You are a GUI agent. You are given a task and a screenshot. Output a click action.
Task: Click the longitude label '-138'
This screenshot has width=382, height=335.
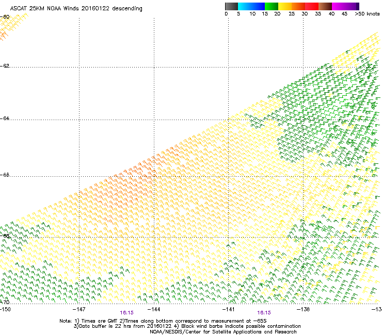tap(303, 309)
